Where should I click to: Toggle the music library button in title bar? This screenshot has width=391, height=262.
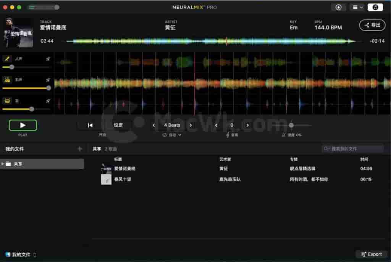click(375, 7)
